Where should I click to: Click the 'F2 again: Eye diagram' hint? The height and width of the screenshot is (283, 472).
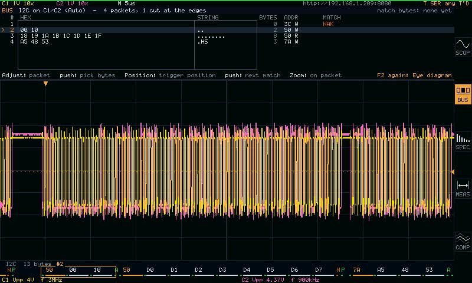414,75
